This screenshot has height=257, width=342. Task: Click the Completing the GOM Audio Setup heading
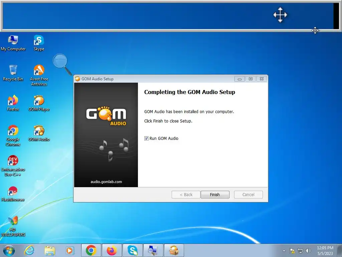pos(190,92)
